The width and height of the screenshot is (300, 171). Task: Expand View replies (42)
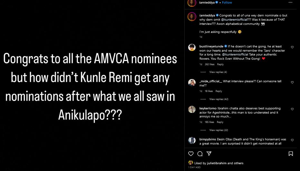[x=219, y=99]
